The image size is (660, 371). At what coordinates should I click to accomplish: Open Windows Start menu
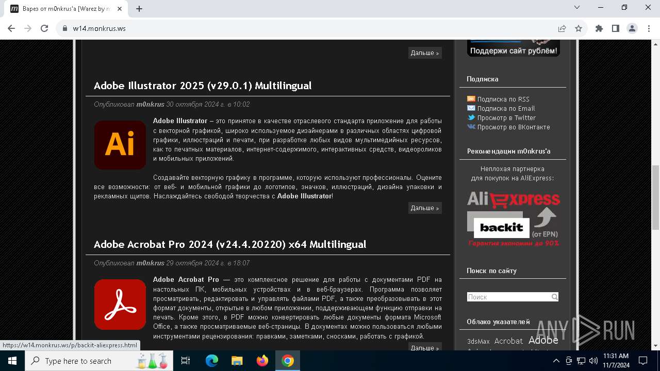[12, 361]
